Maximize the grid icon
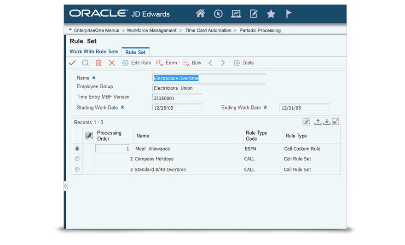 pyautogui.click(x=335, y=122)
